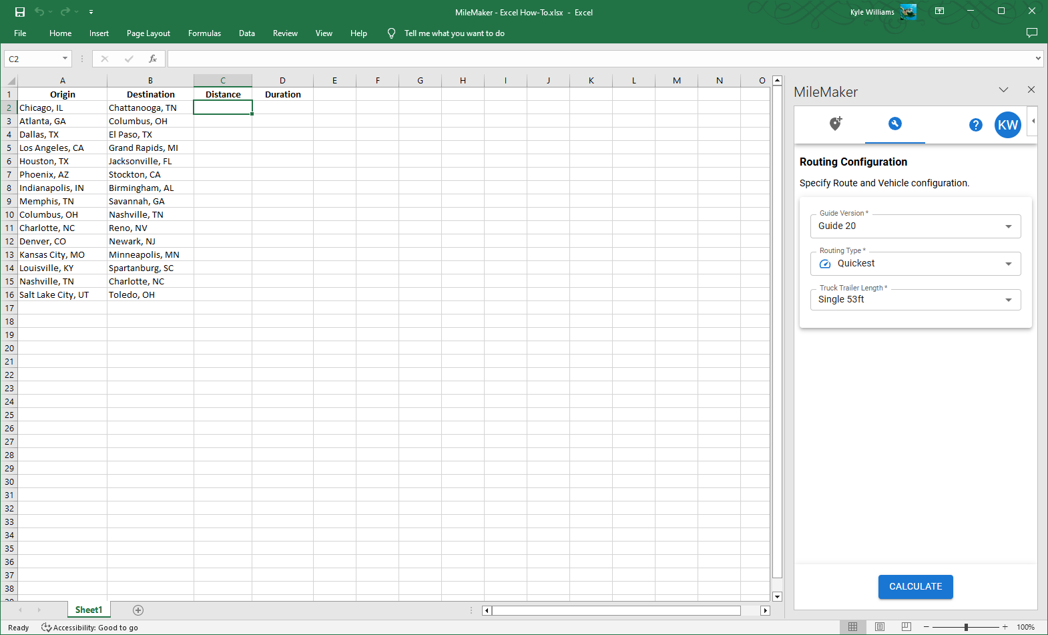Open the Data ribbon tab
The width and height of the screenshot is (1048, 635).
[247, 33]
